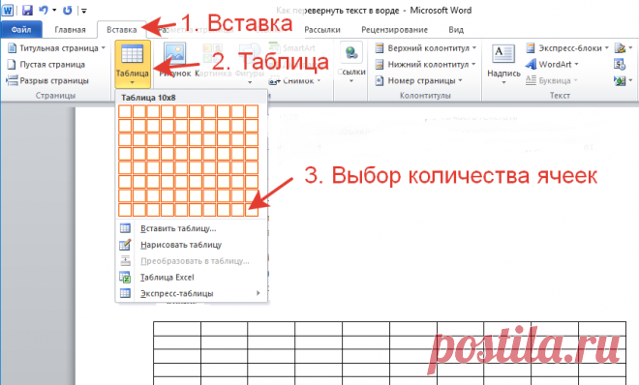The image size is (639, 385).
Task: Select the bottom-right cell of table grid
Action: [x=252, y=210]
